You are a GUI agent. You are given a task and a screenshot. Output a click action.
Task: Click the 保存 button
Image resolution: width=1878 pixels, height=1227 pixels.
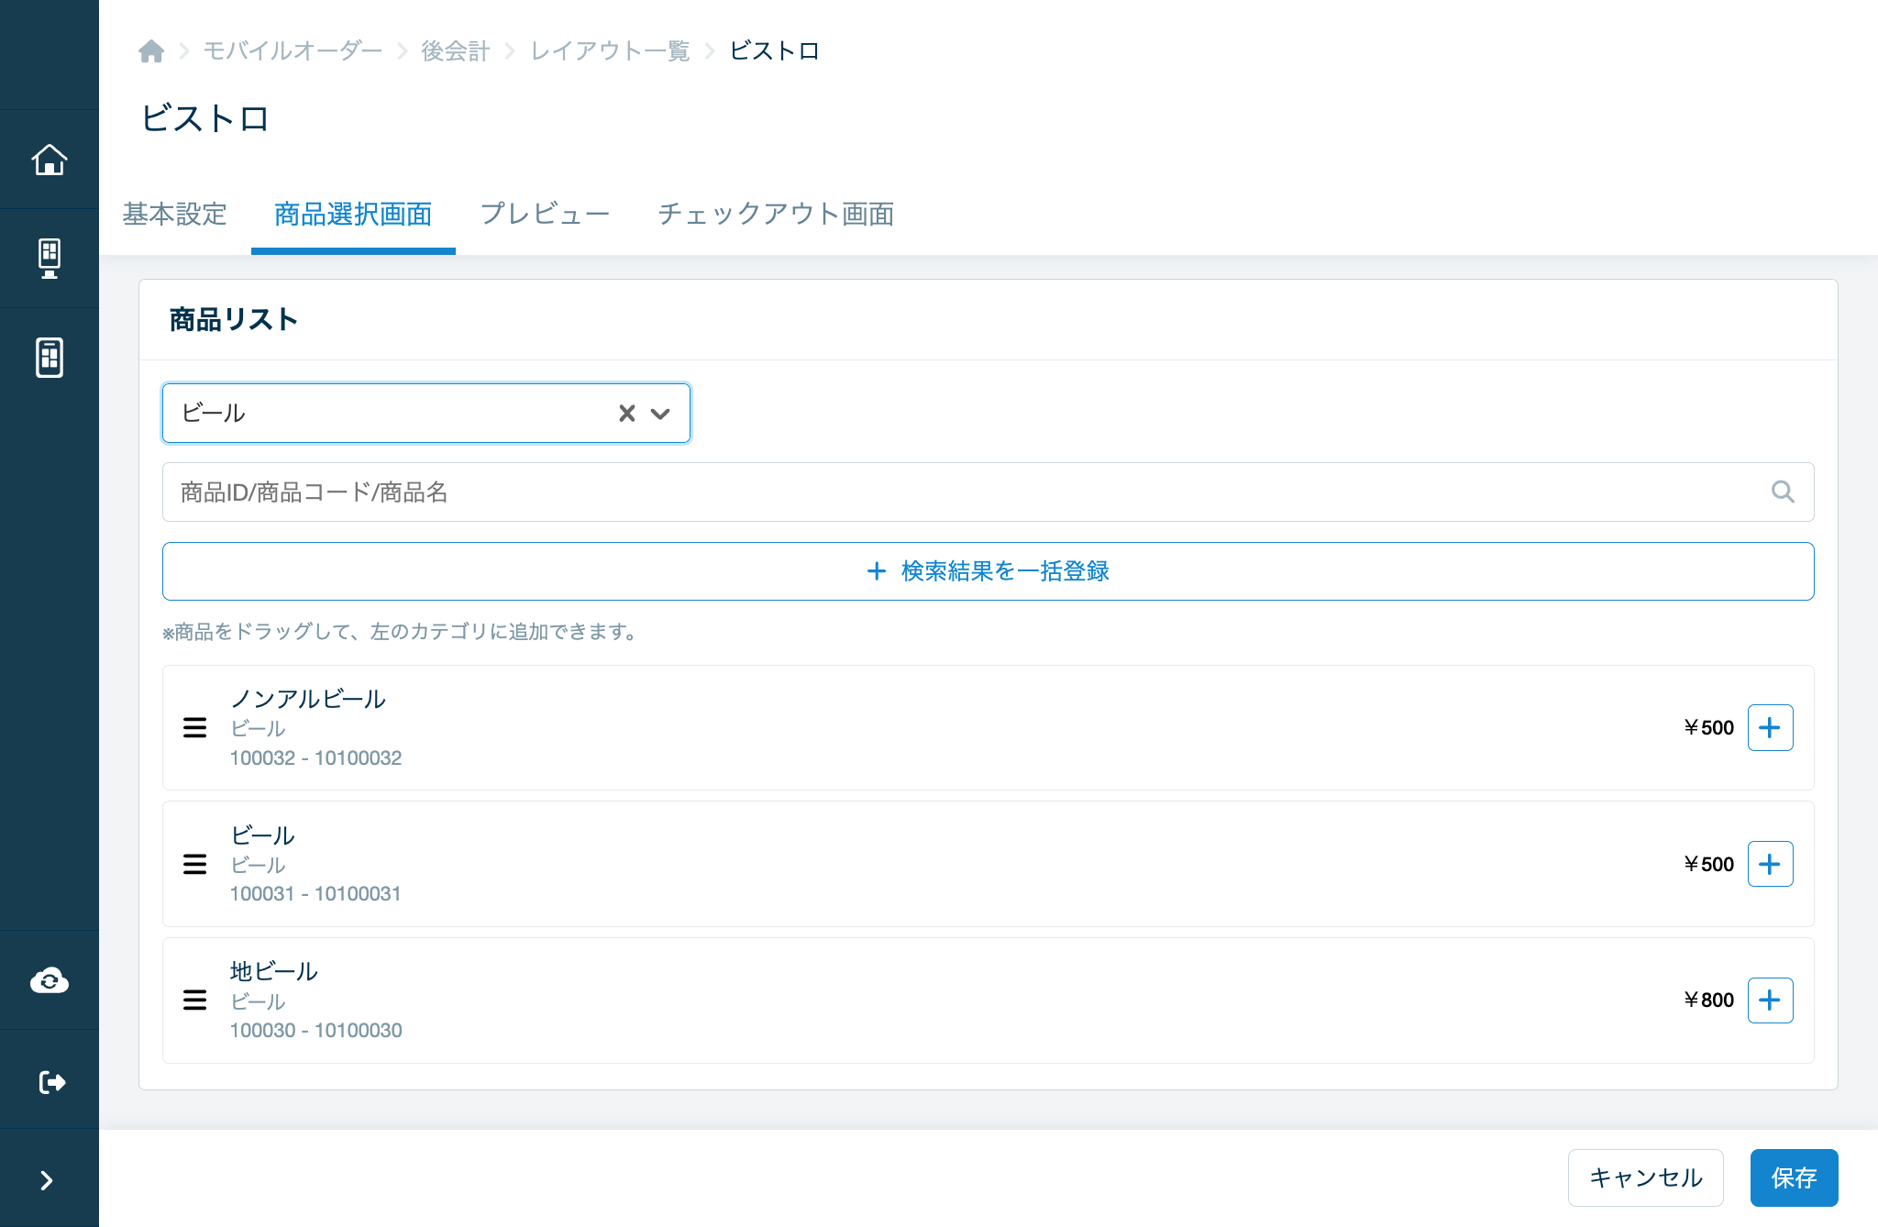click(1794, 1177)
